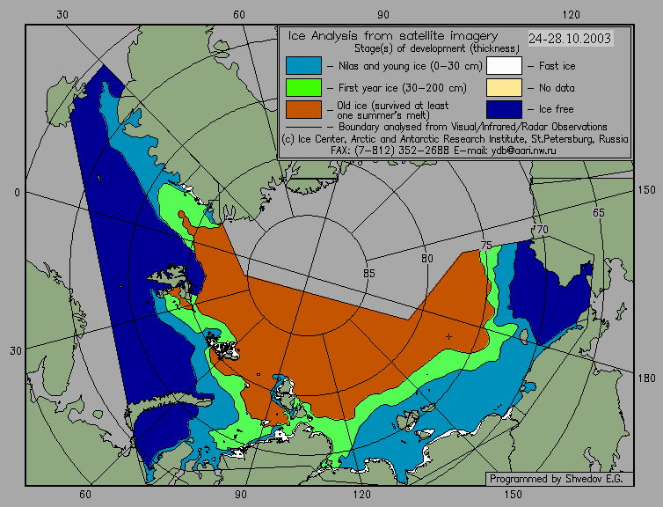
Task: Click the 'First year ice (30-200 cm)' label
Action: click(x=403, y=88)
